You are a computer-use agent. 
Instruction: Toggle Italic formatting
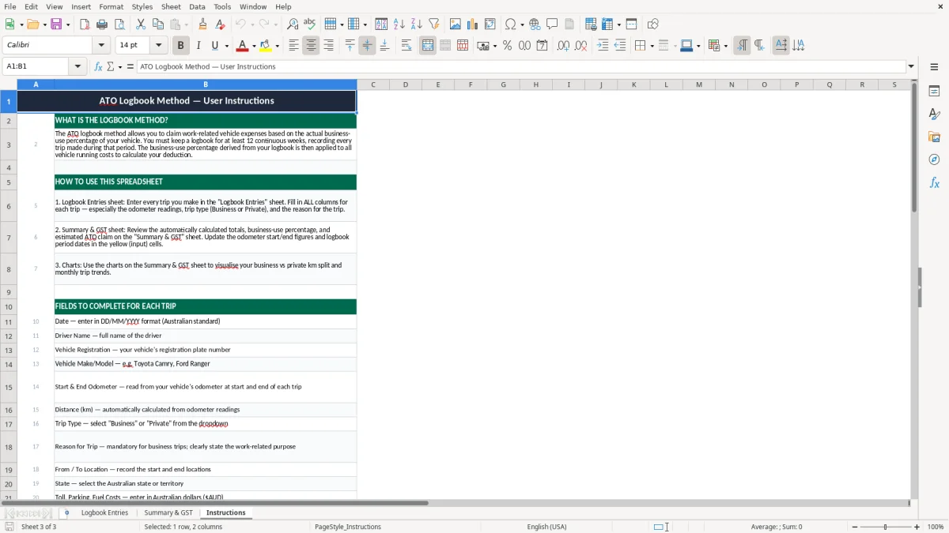198,46
